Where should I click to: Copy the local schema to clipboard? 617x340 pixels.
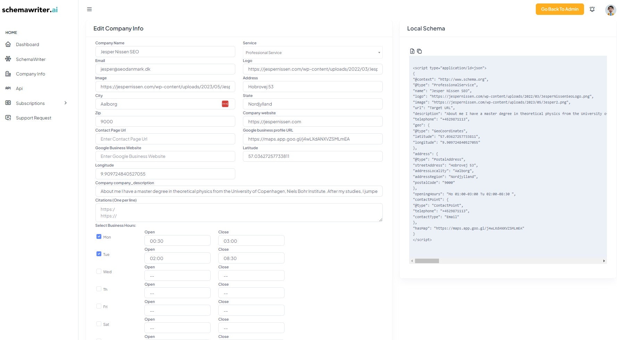[x=419, y=51]
